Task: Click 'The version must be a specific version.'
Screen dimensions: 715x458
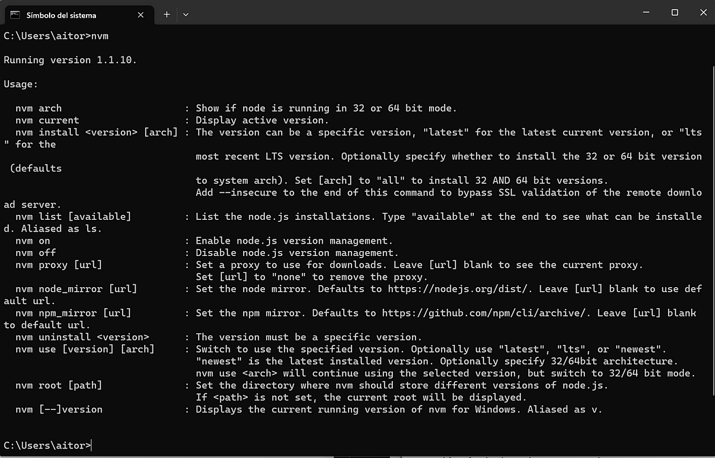Action: 308,338
